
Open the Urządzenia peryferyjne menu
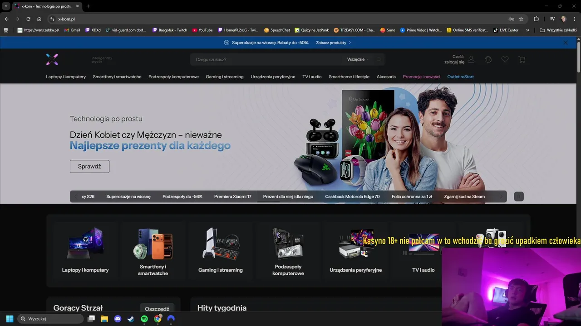tap(273, 77)
